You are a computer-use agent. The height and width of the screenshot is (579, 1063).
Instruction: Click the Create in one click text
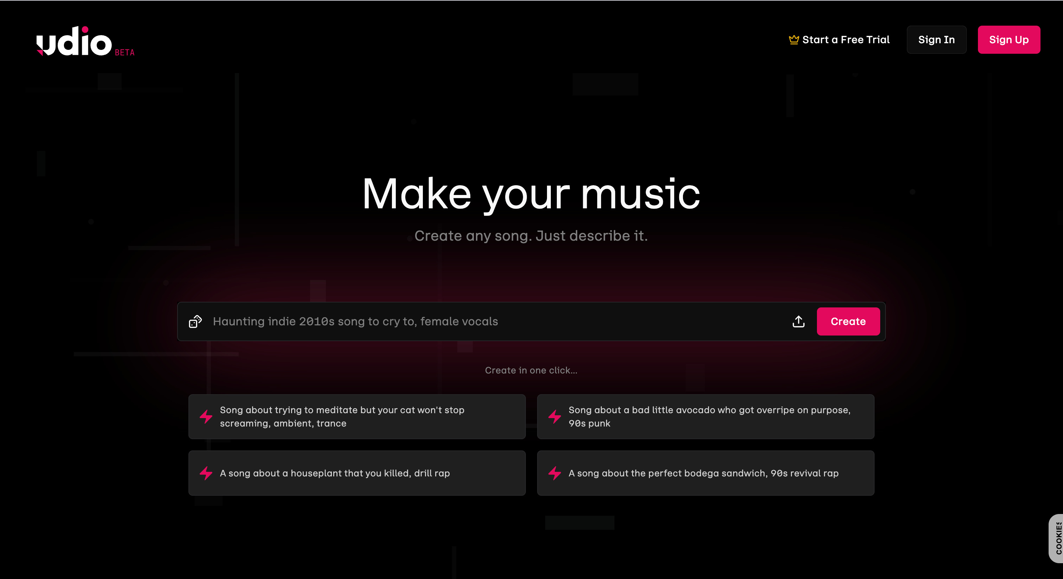(531, 370)
